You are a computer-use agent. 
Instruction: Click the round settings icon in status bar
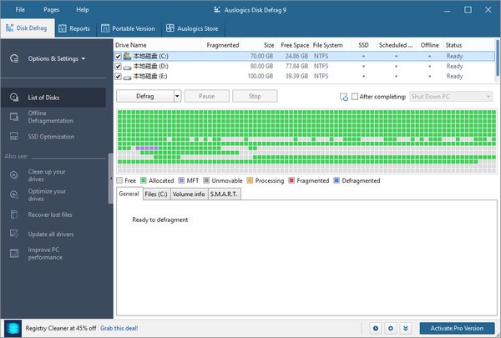point(391,328)
